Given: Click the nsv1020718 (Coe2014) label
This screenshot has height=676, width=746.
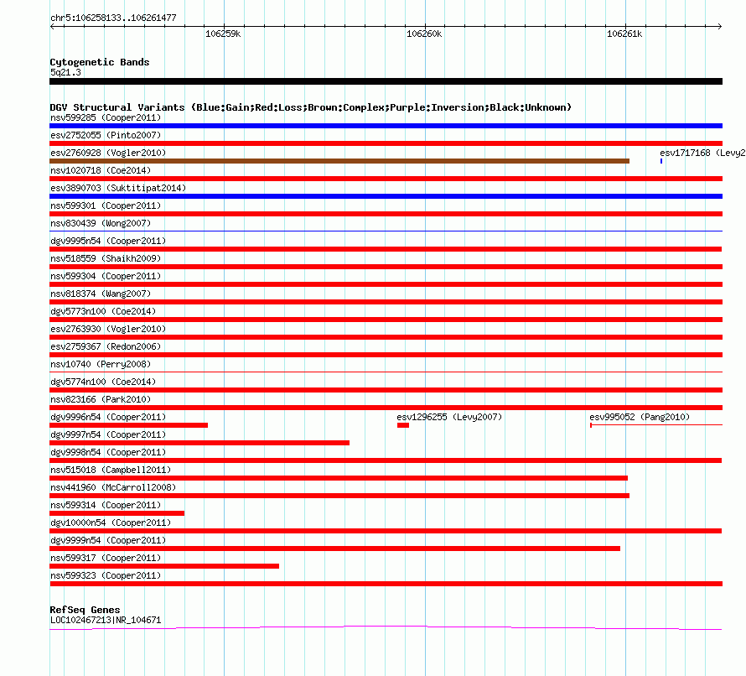Looking at the screenshot, I should coord(101,170).
